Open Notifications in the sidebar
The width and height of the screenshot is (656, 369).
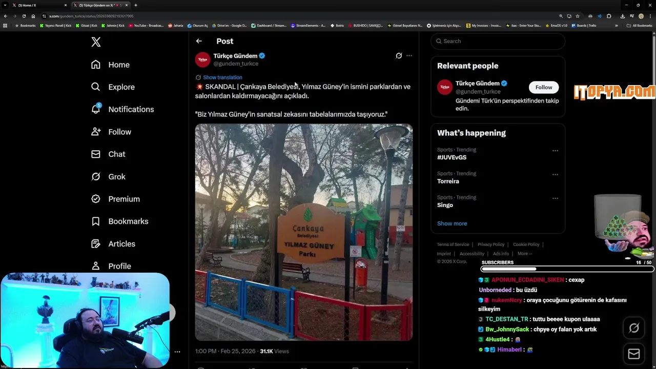point(122,109)
